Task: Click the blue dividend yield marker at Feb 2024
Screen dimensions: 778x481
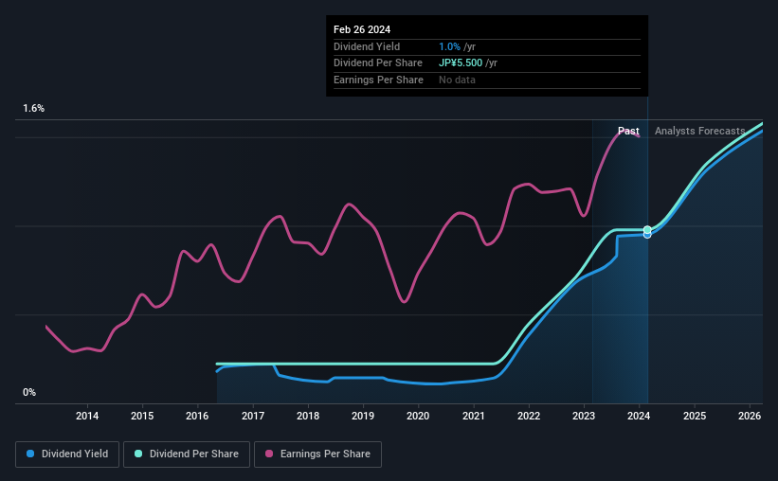Action: [647, 235]
